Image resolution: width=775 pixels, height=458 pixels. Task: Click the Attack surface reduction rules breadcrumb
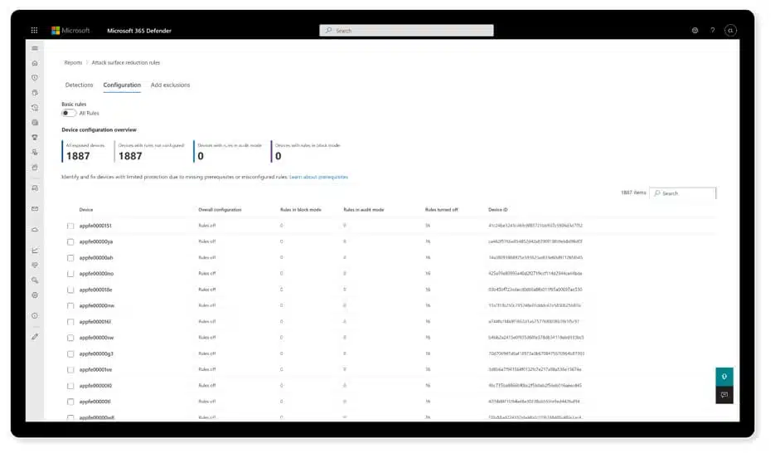[x=125, y=63]
